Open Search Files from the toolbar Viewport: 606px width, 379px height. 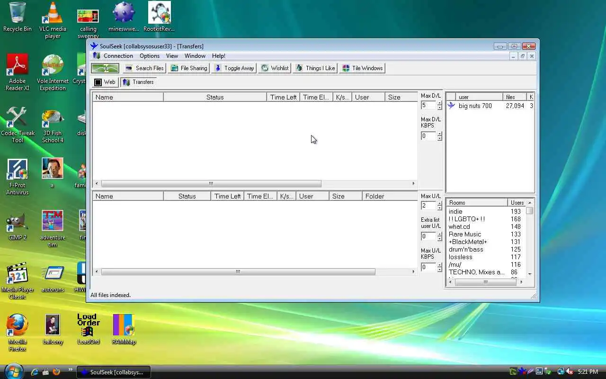point(144,68)
